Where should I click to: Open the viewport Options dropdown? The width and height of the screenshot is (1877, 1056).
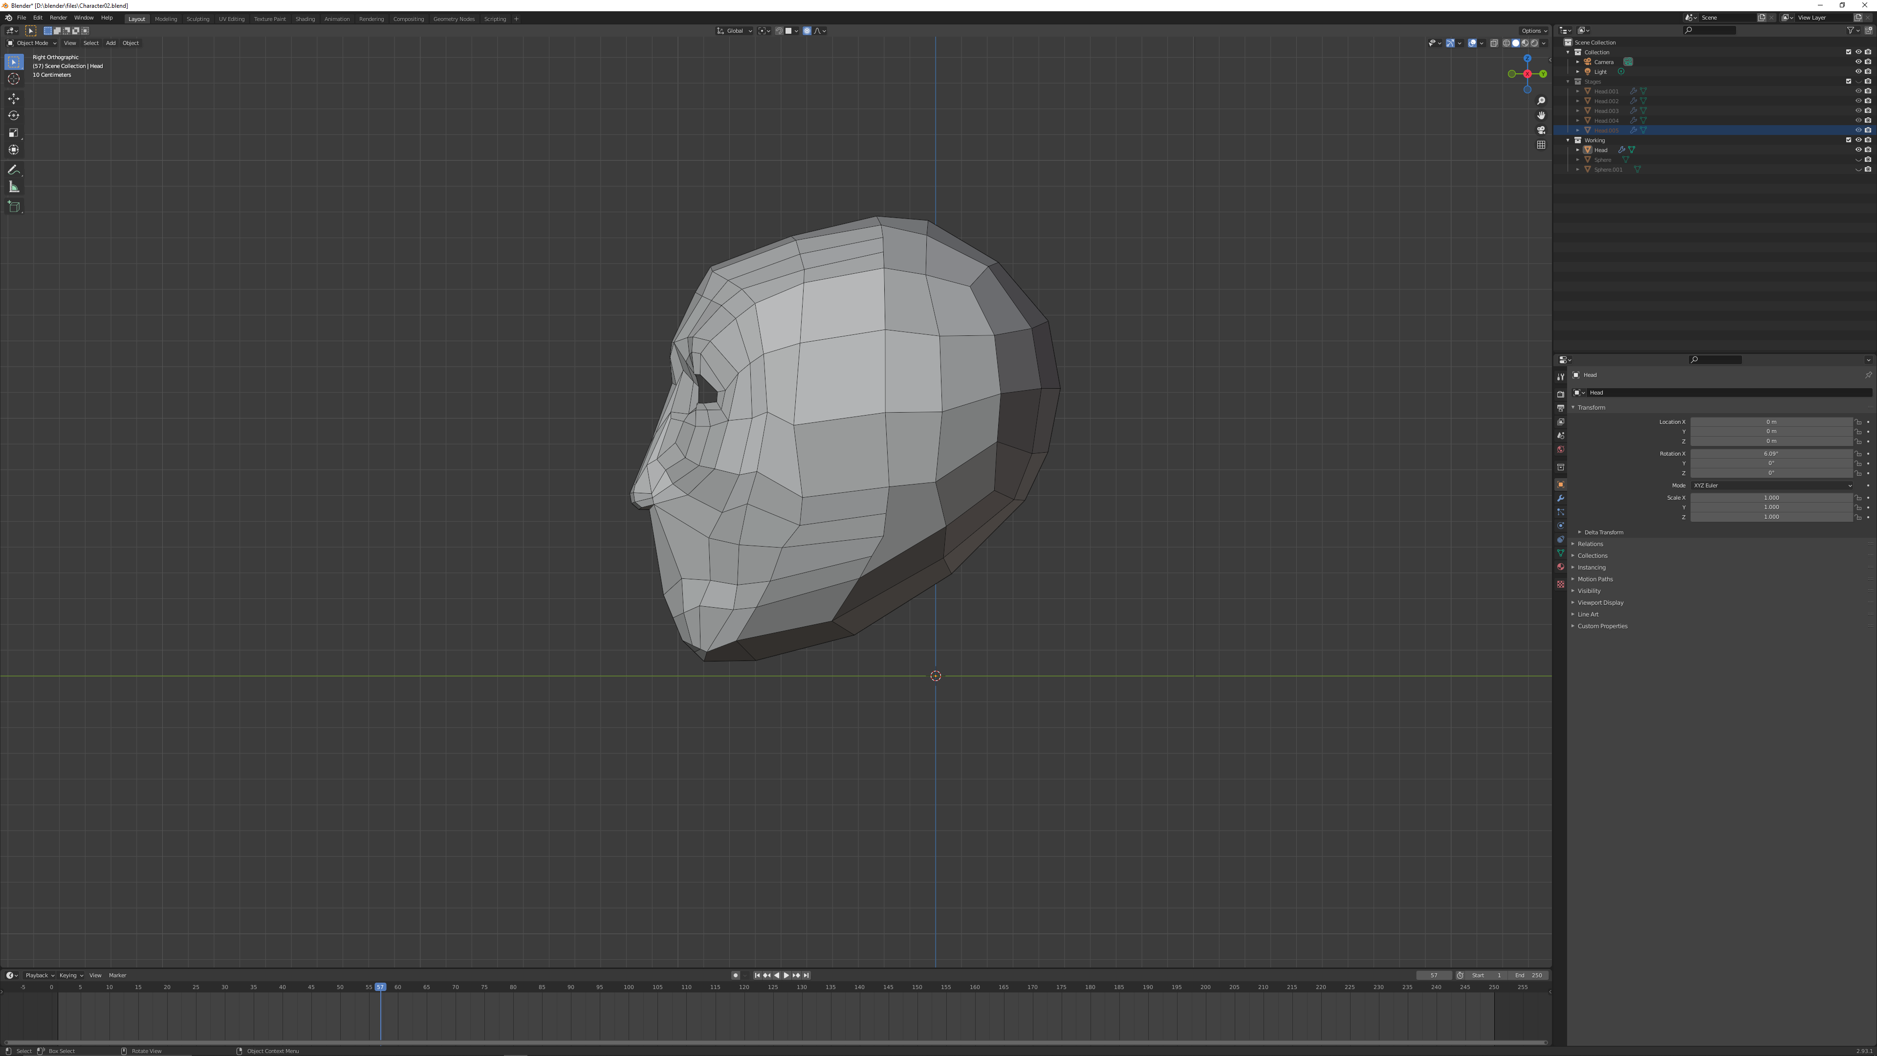pyautogui.click(x=1534, y=31)
